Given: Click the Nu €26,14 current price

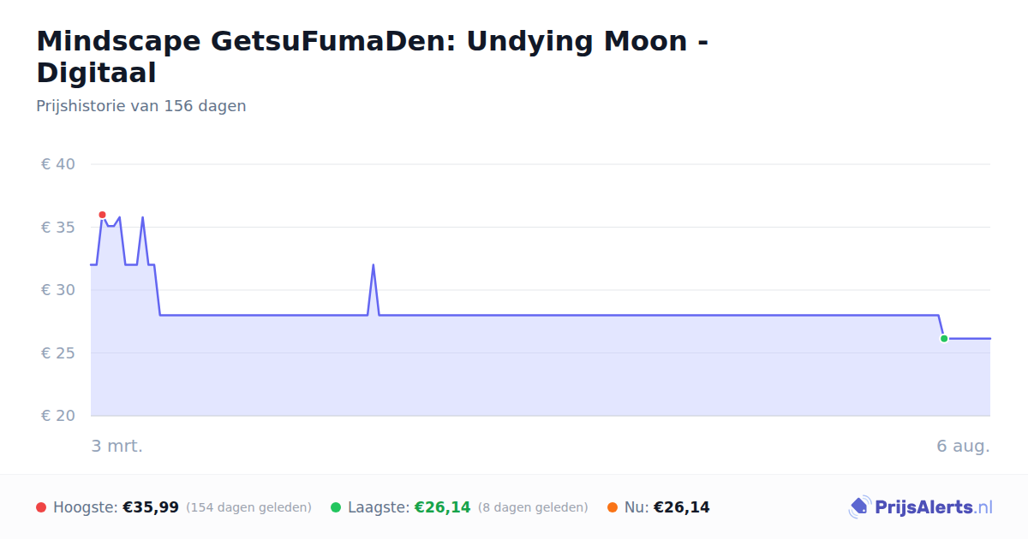Looking at the screenshot, I should click(682, 507).
